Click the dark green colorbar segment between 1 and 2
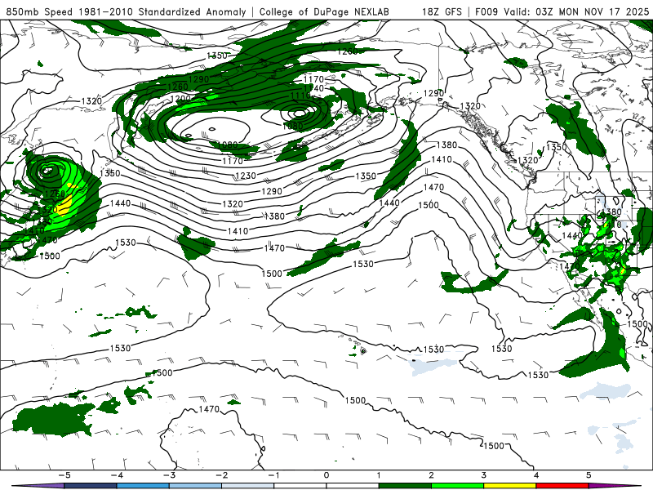The height and width of the screenshot is (490, 653). pyautogui.click(x=405, y=486)
